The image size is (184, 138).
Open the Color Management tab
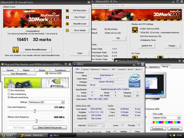pos(19,74)
